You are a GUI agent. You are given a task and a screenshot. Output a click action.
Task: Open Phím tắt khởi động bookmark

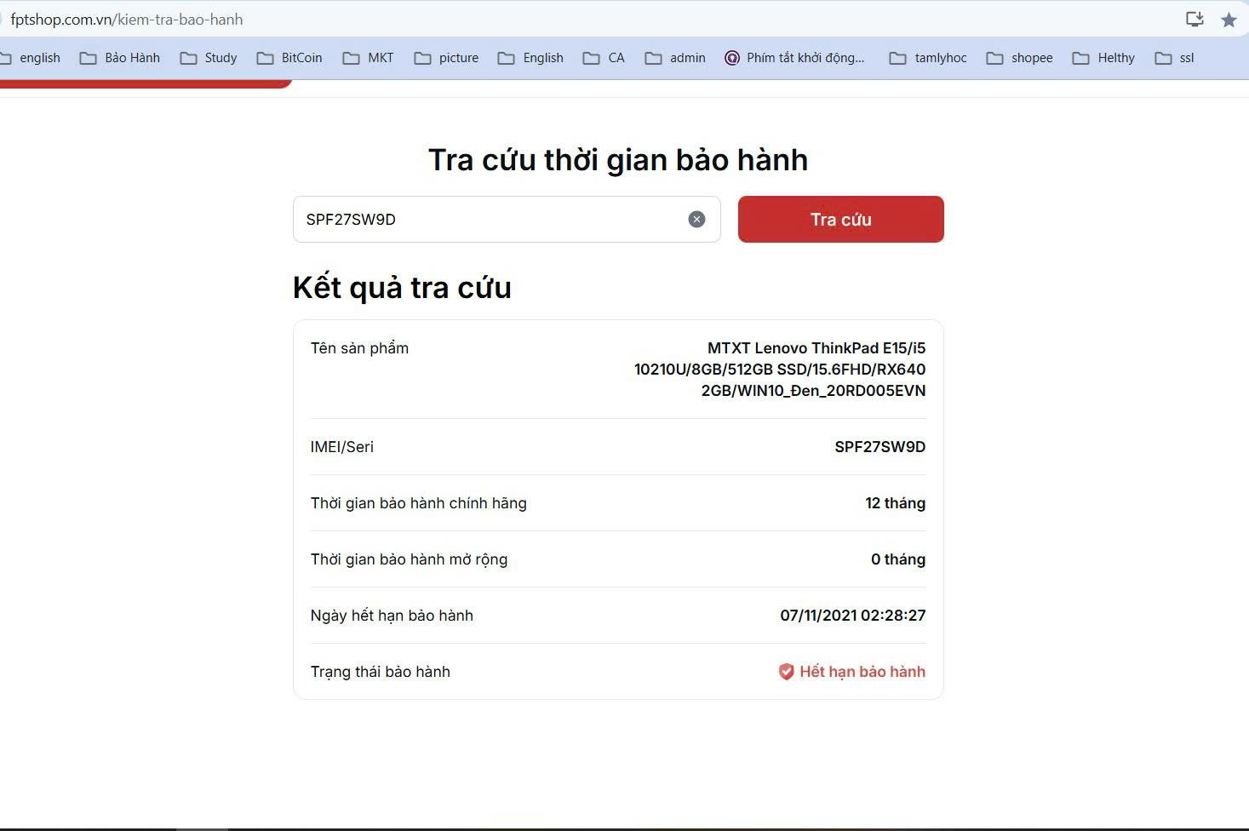pyautogui.click(x=794, y=58)
